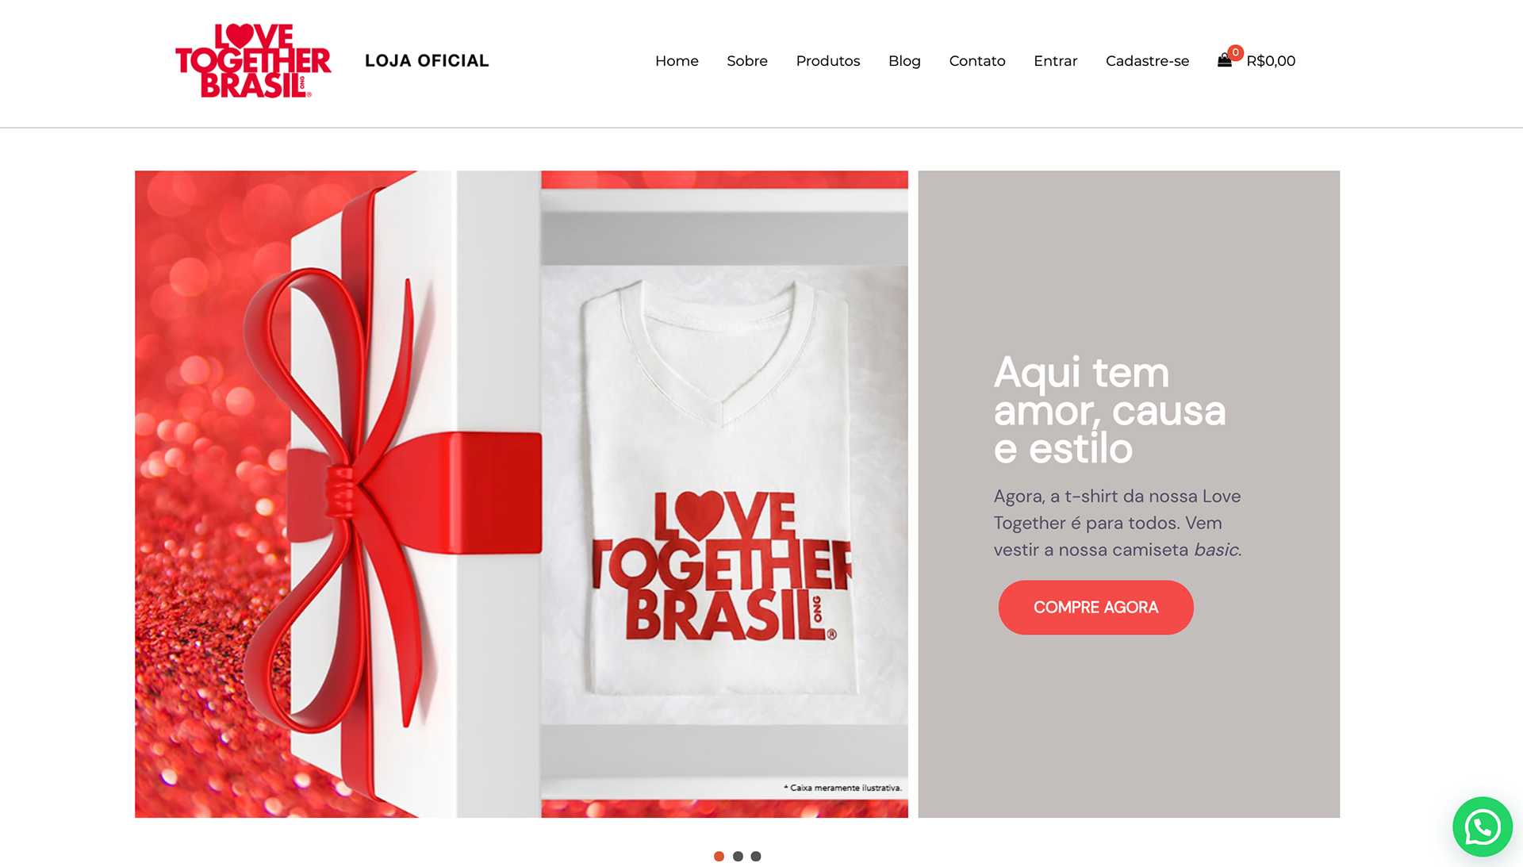
Task: Click the heading Aqui tem amor, causa e estilo
Action: [1110, 411]
